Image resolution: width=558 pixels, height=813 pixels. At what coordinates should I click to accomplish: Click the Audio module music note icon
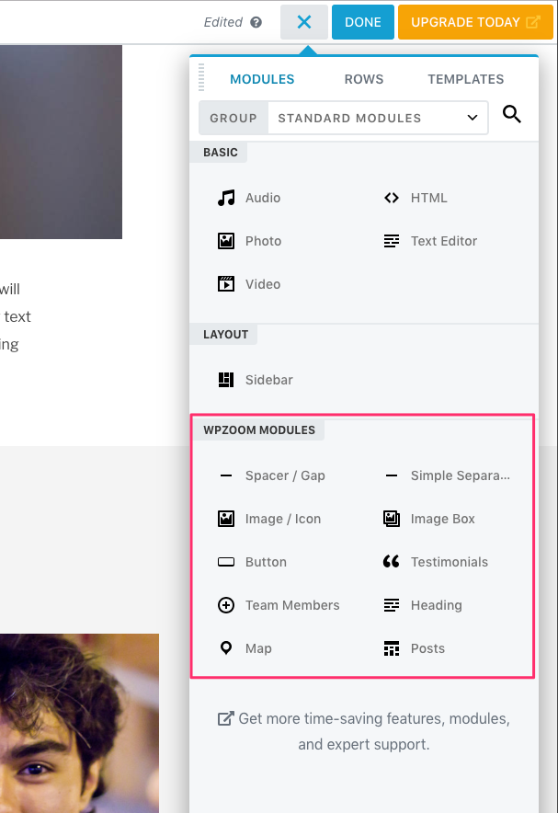point(226,198)
